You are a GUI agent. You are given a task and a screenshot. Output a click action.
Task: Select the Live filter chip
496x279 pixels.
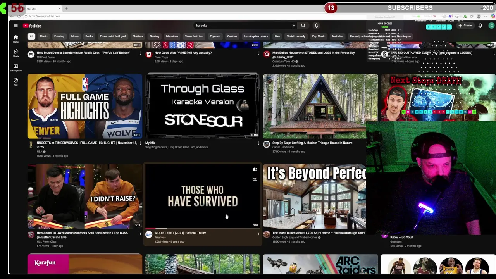277,36
